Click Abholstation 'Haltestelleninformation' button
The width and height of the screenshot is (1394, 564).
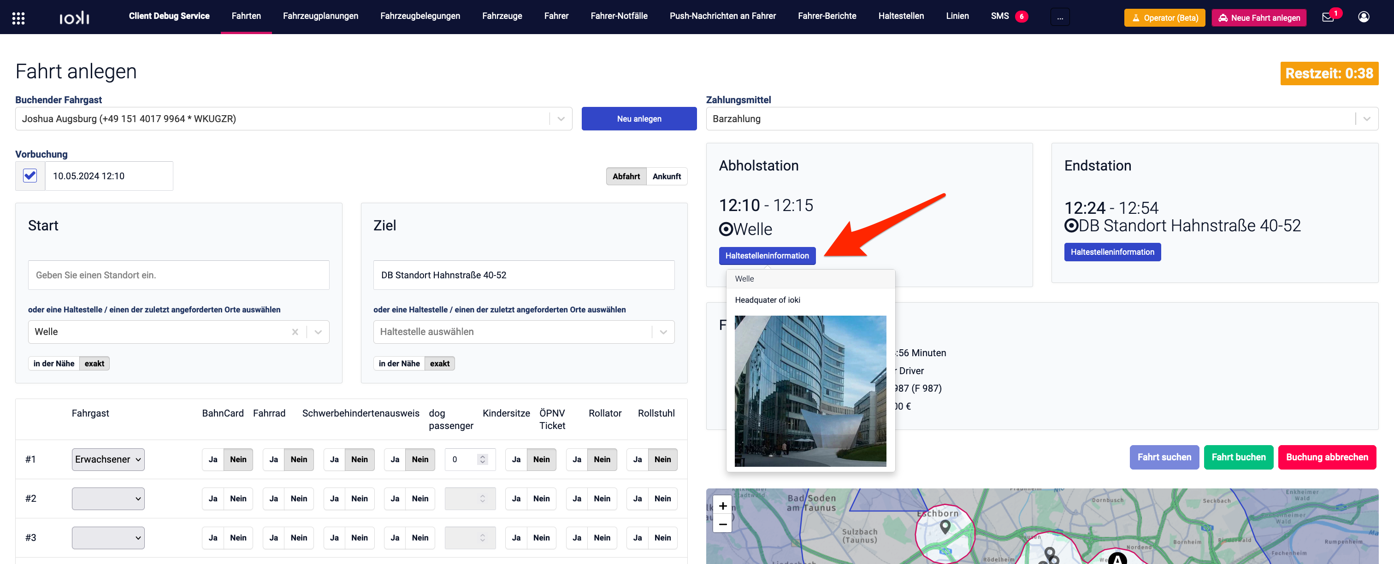point(767,256)
